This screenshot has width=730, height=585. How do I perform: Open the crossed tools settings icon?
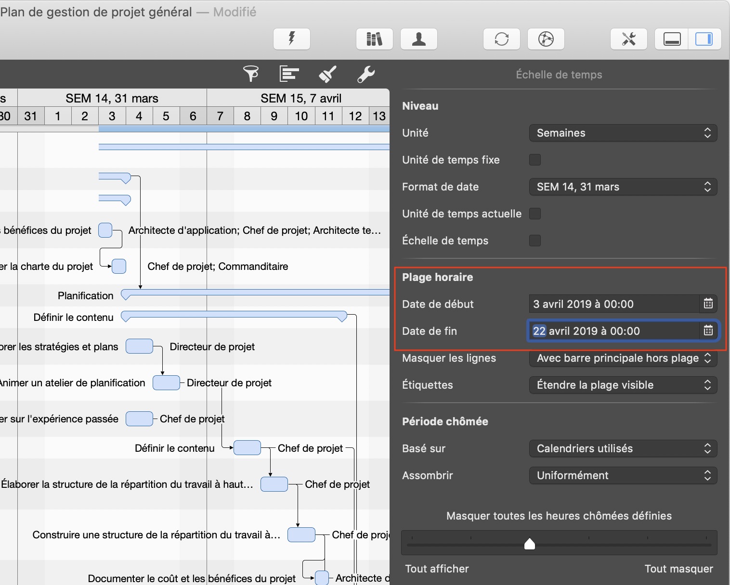pos(628,39)
